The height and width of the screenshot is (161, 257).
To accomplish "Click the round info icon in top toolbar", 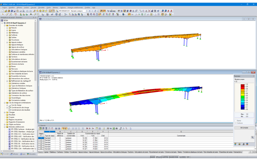I will coord(152,11).
